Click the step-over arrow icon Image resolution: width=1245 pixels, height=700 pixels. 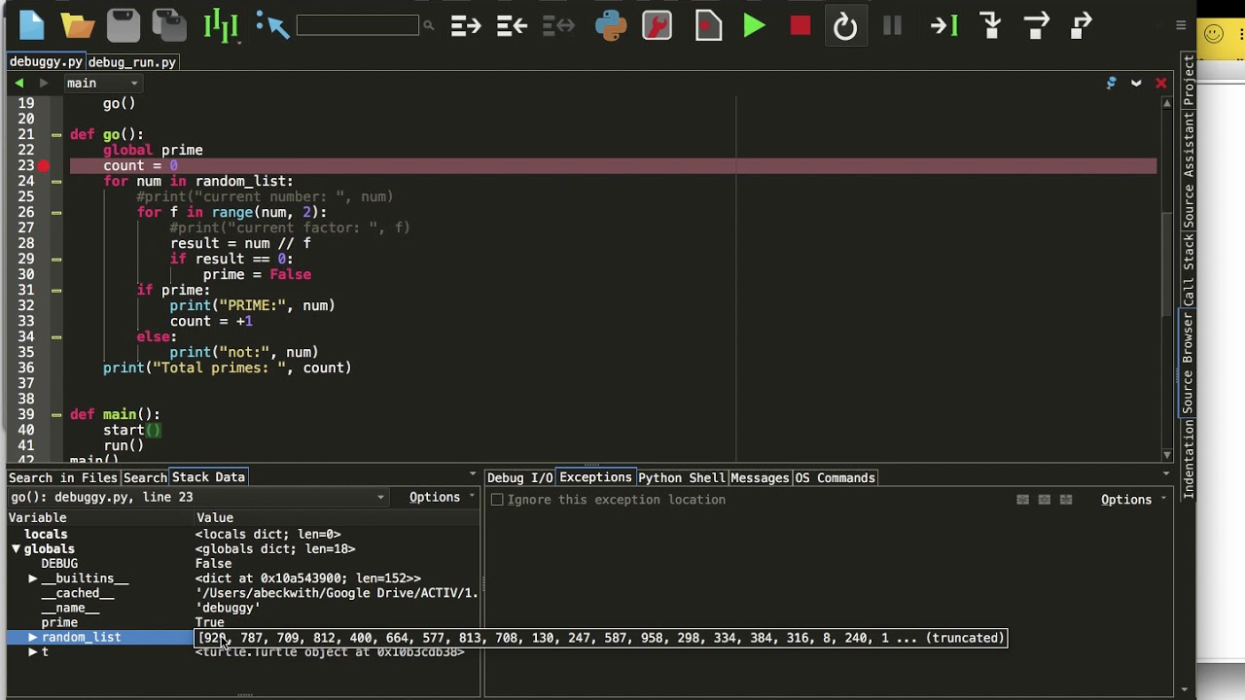[1037, 25]
